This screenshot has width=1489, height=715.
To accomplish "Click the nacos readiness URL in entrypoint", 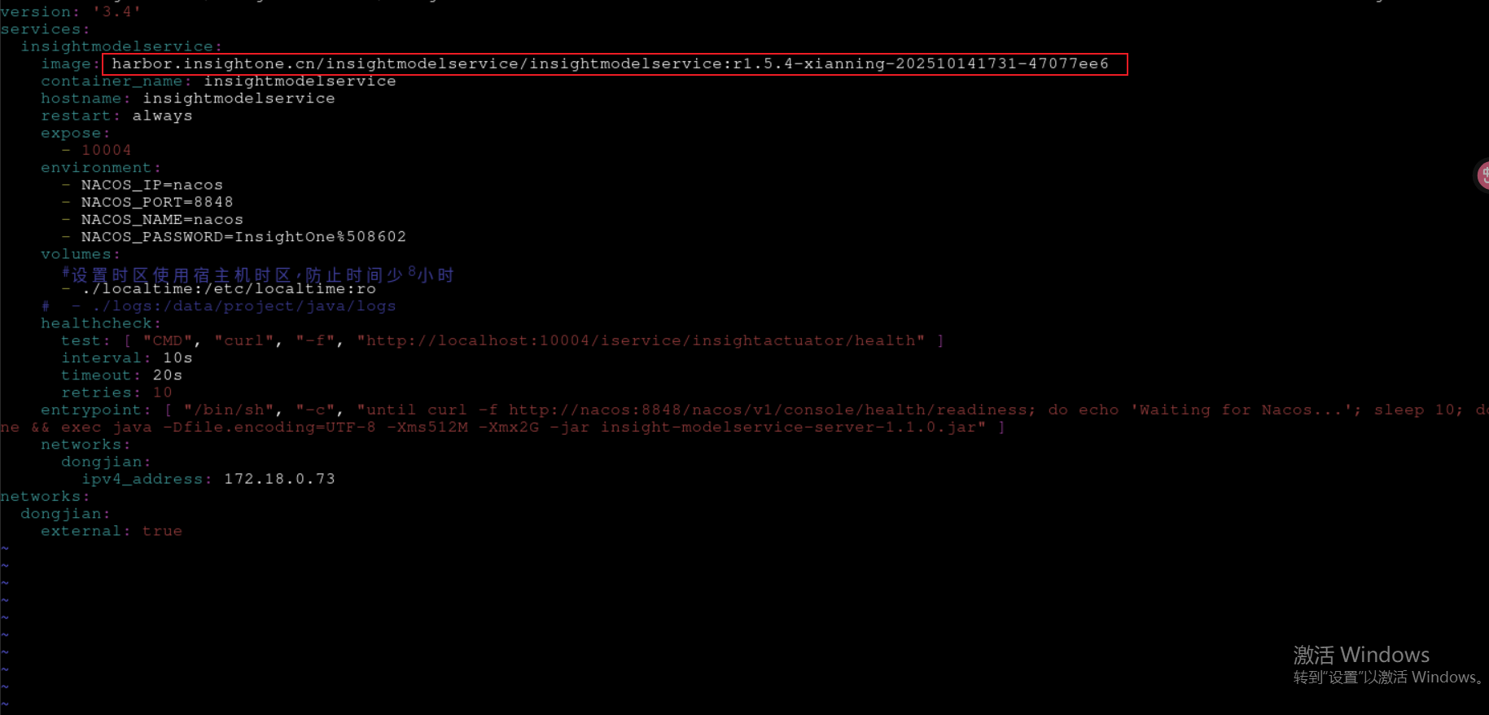I will click(x=767, y=410).
